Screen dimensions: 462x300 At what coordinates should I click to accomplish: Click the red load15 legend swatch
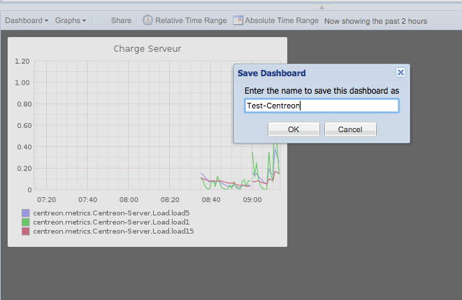pyautogui.click(x=26, y=231)
